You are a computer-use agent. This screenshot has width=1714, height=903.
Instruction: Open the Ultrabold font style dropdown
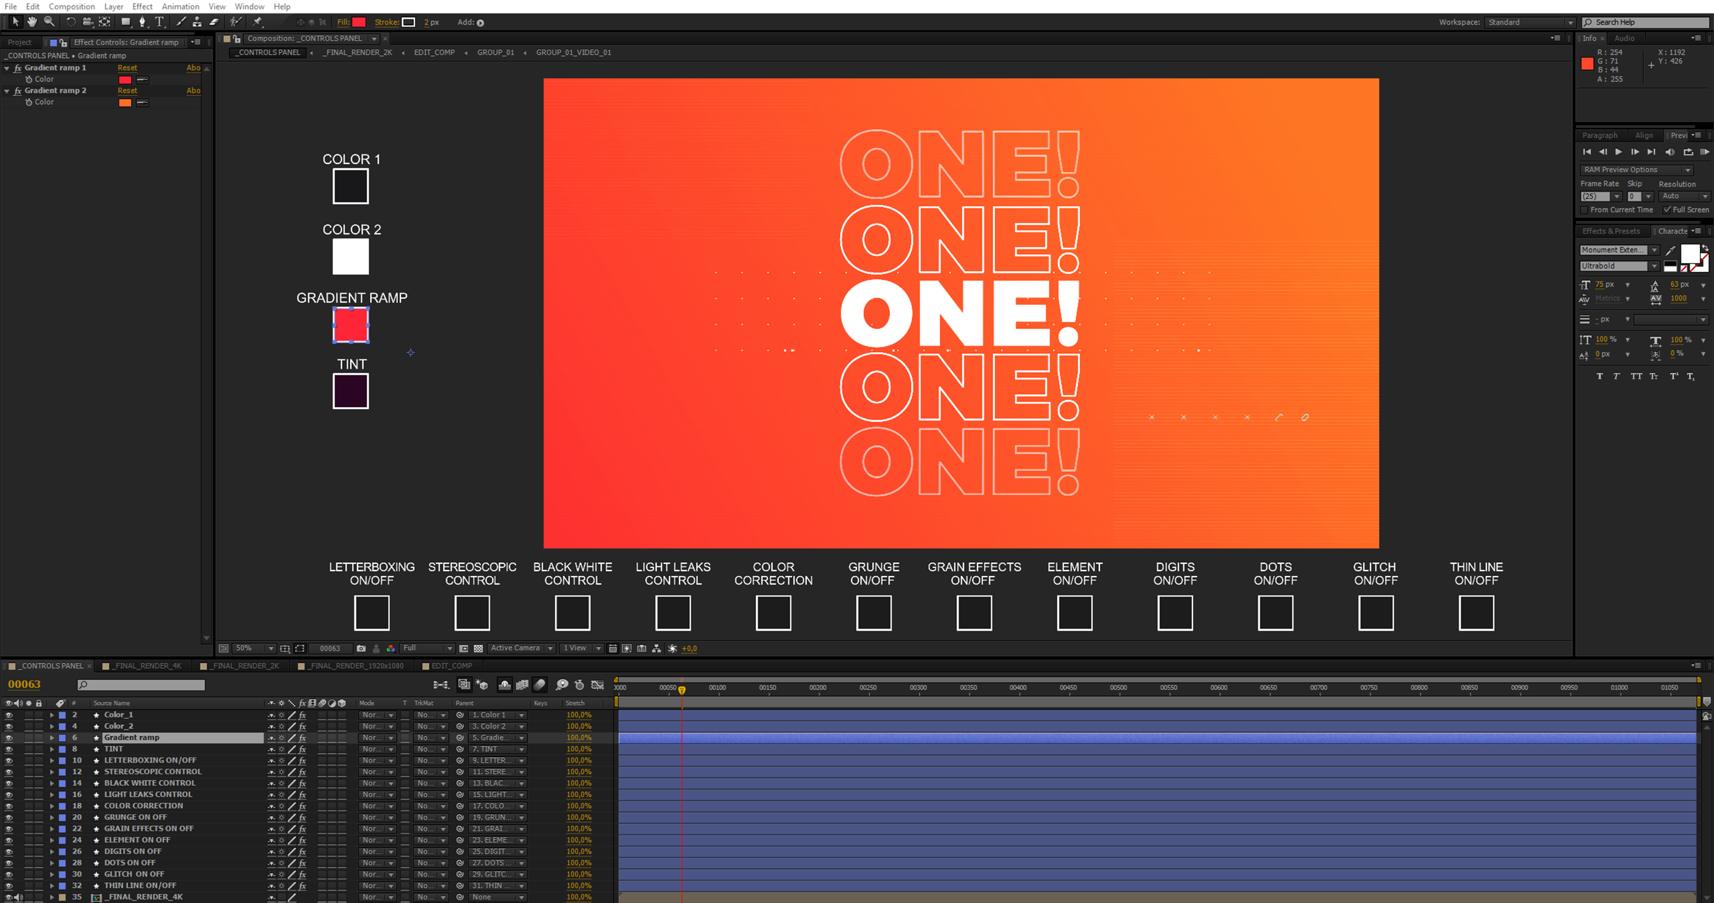[x=1653, y=266]
